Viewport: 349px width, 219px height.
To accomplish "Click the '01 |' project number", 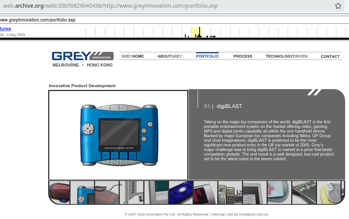I will [x=208, y=106].
